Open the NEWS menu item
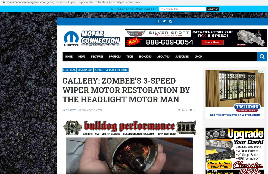This screenshot has width=268, height=174. point(82,56)
